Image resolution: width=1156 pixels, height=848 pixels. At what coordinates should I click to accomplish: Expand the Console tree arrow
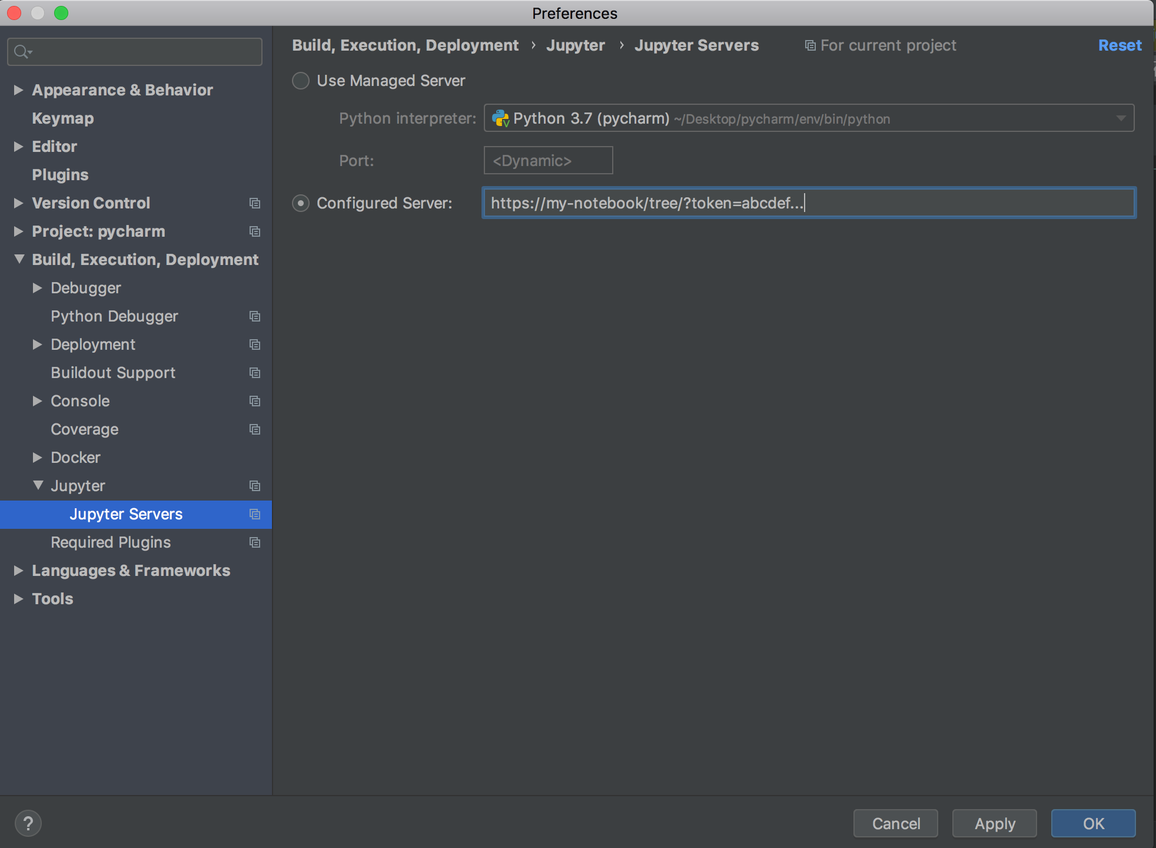click(37, 400)
